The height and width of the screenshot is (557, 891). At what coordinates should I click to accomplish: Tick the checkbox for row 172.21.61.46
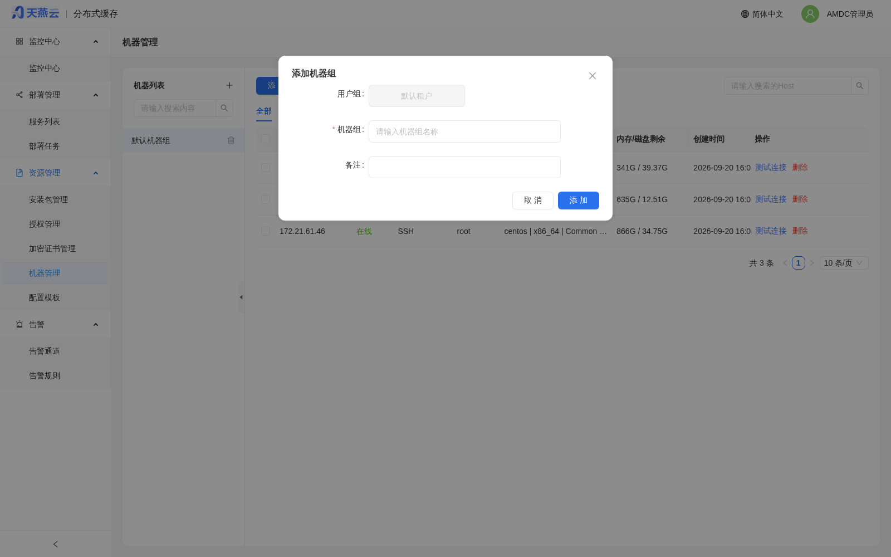pyautogui.click(x=266, y=231)
